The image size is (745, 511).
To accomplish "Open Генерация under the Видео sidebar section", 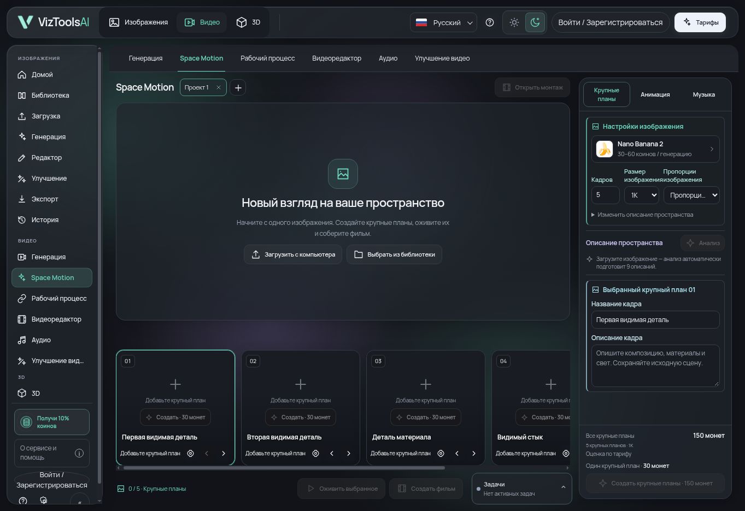I will tap(52, 257).
